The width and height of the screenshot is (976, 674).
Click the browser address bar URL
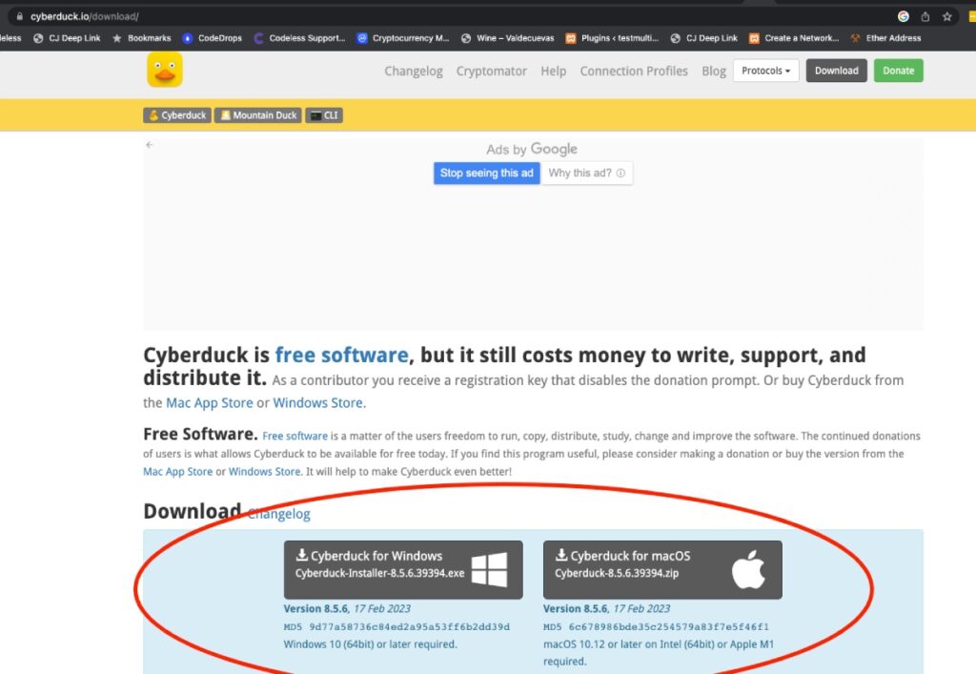(x=85, y=17)
